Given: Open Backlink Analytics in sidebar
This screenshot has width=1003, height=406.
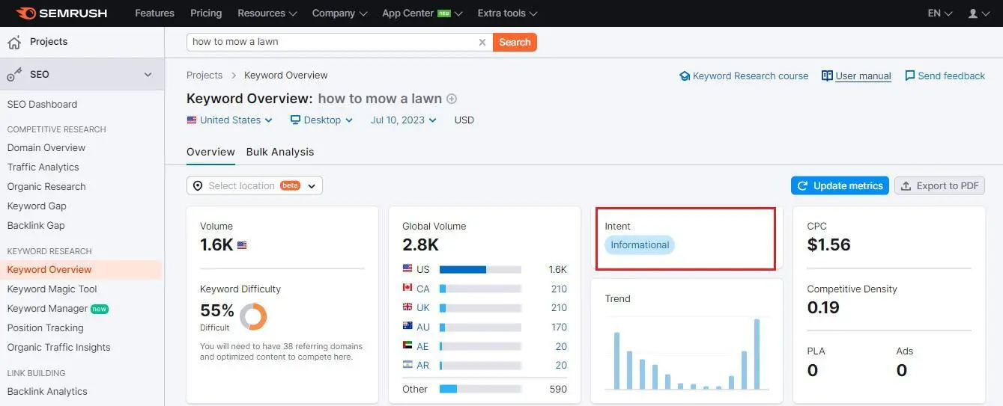Looking at the screenshot, I should (x=47, y=391).
